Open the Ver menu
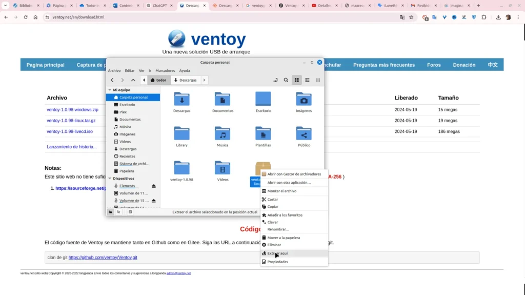 tap(142, 70)
